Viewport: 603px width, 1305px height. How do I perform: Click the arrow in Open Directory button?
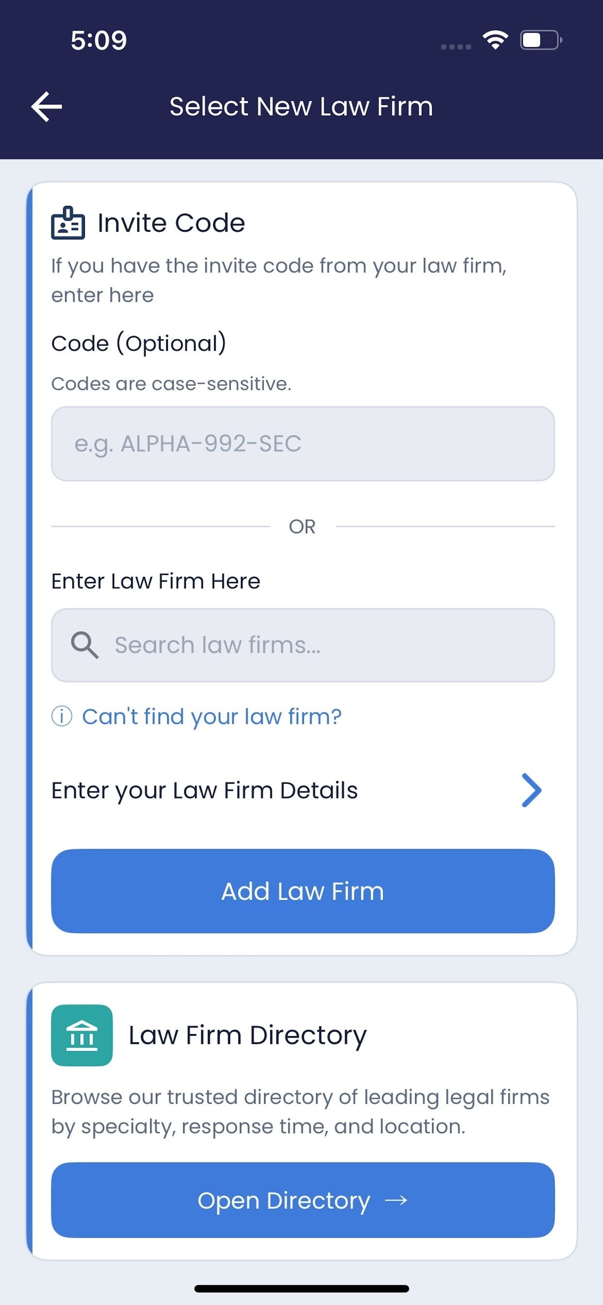[x=396, y=1200]
